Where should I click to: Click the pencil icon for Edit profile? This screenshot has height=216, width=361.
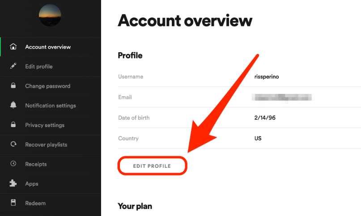tap(13, 66)
